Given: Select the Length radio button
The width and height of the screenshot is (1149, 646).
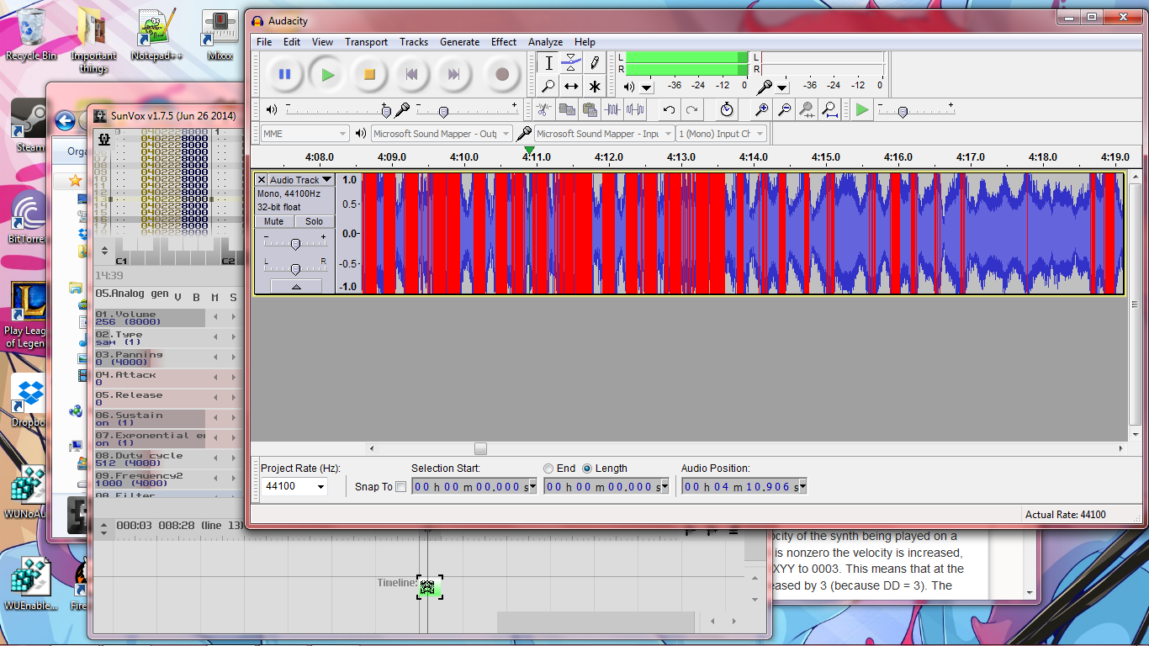Looking at the screenshot, I should coord(587,469).
